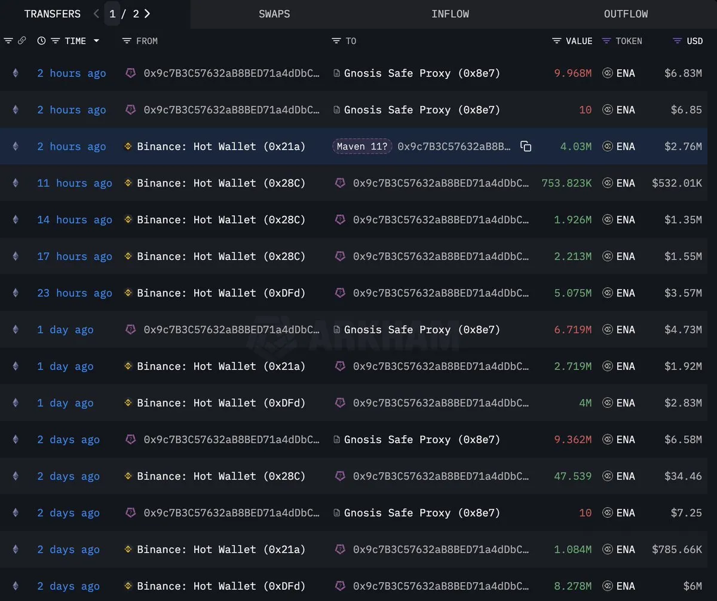Viewport: 717px width, 601px height.
Task: Click the USD amount $532.01K
Action: tap(677, 183)
